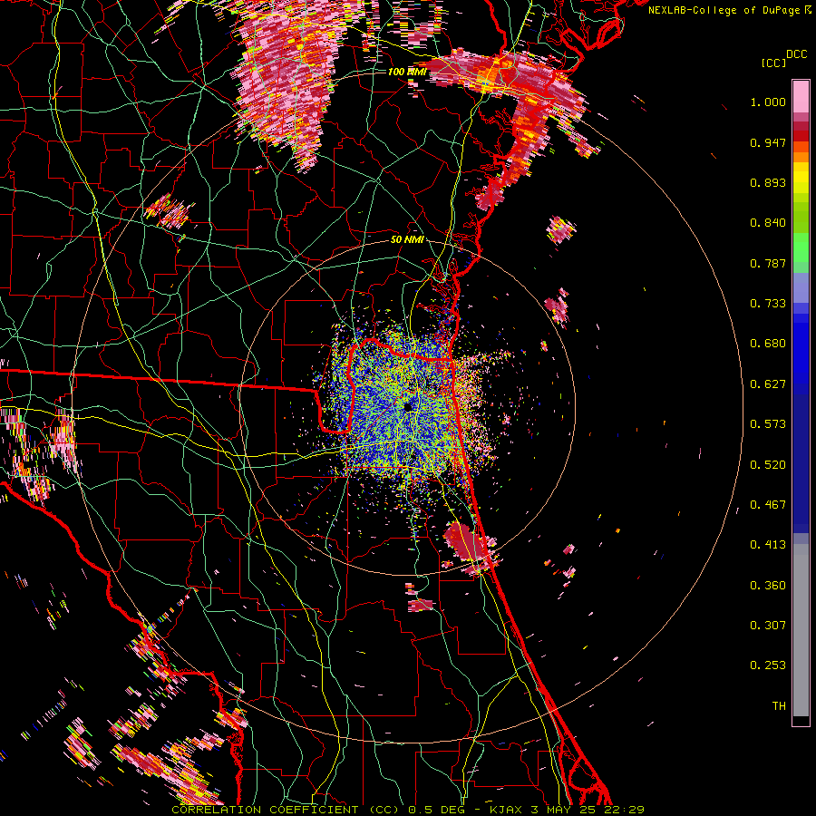Click the 0.627 legend value
Screen dimensions: 816x816
coord(768,384)
